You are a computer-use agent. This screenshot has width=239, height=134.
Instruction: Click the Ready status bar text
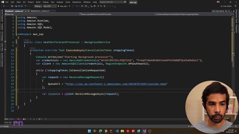tap(6, 127)
